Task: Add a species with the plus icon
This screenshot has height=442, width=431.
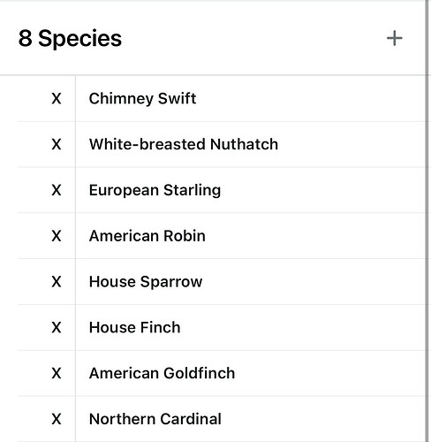Action: (394, 39)
